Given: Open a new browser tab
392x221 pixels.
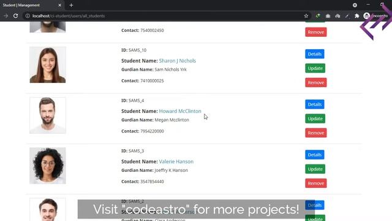Looking at the screenshot, I should 71,5.
